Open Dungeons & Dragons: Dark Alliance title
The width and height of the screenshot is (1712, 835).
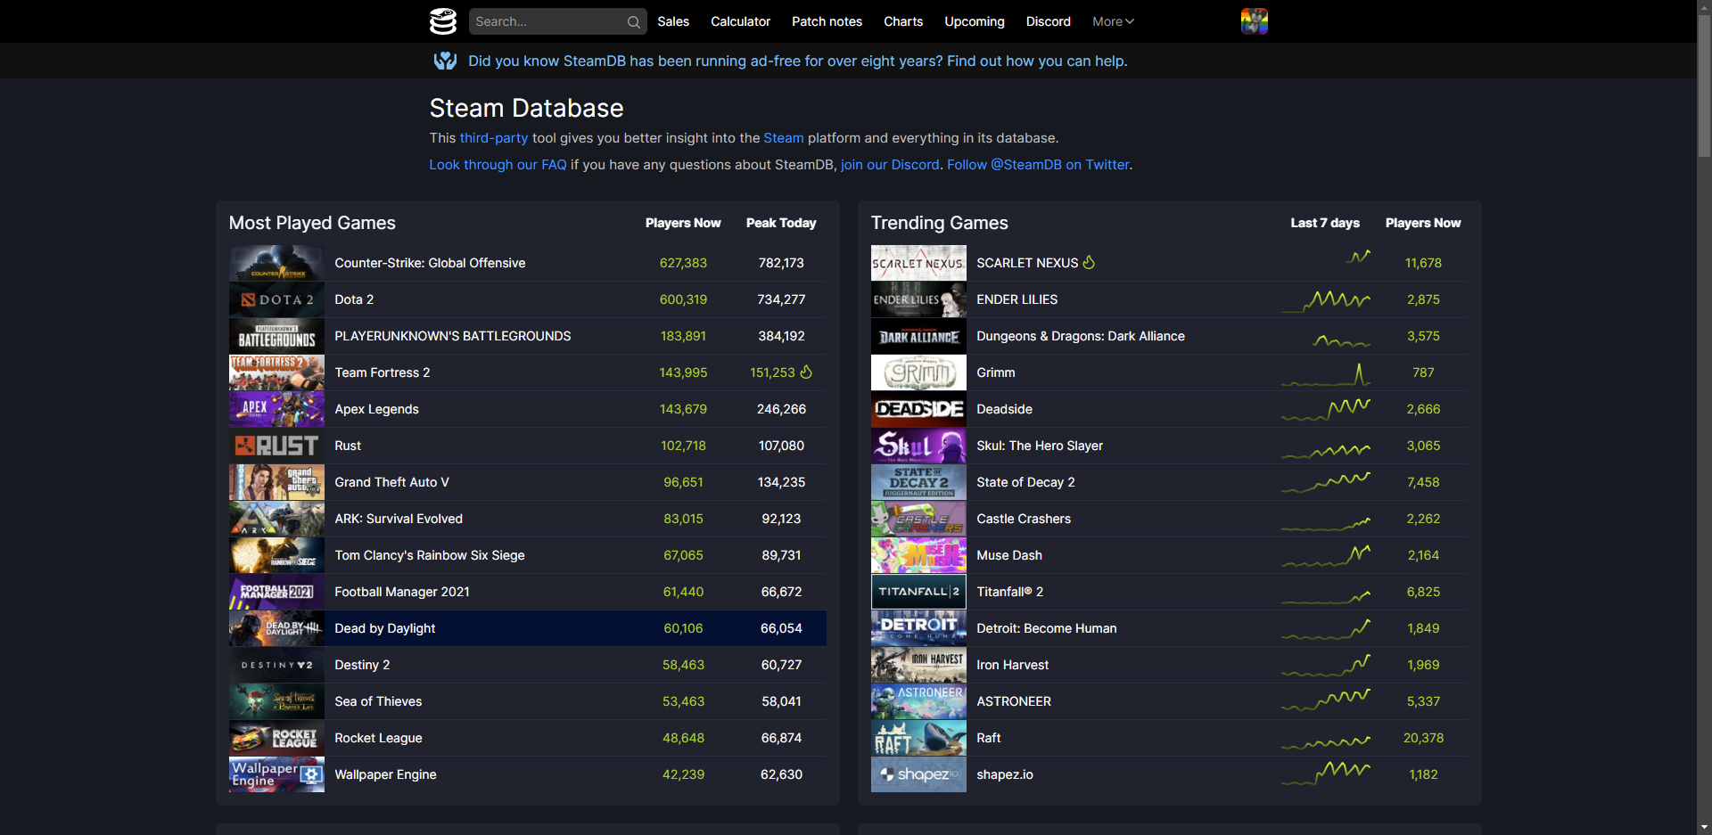click(1081, 336)
